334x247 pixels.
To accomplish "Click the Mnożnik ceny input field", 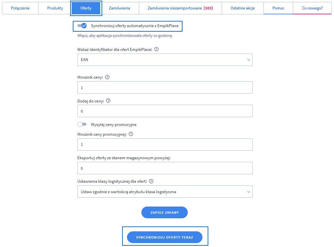I will coord(165,87).
